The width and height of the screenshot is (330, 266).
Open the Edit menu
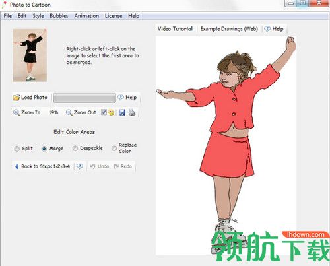point(22,16)
